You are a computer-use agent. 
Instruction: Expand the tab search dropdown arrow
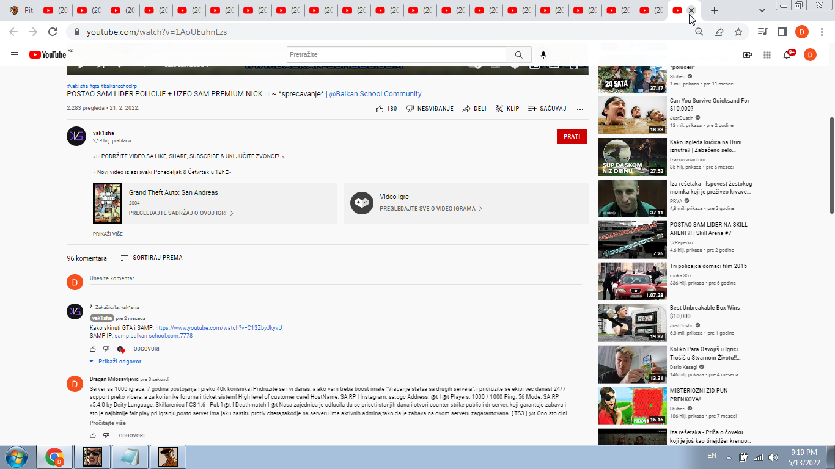(762, 10)
